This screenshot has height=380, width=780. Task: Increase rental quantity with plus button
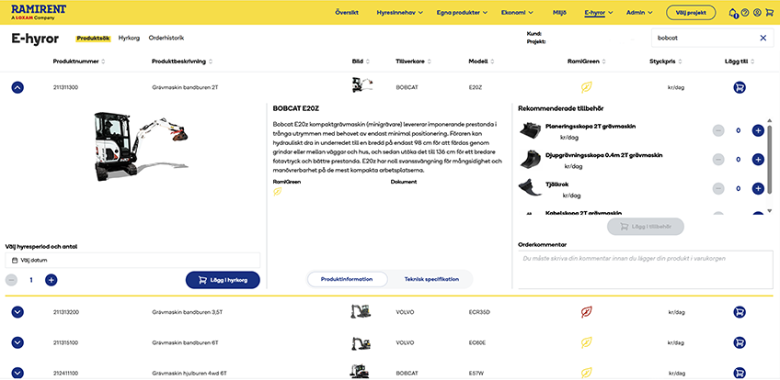click(x=52, y=280)
